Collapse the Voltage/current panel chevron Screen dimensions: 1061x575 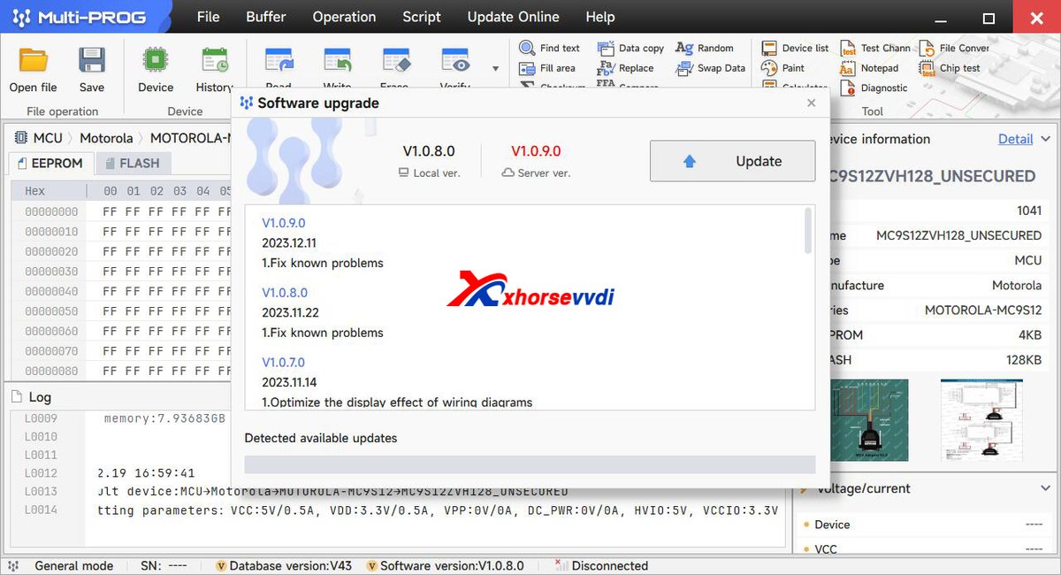[1045, 488]
